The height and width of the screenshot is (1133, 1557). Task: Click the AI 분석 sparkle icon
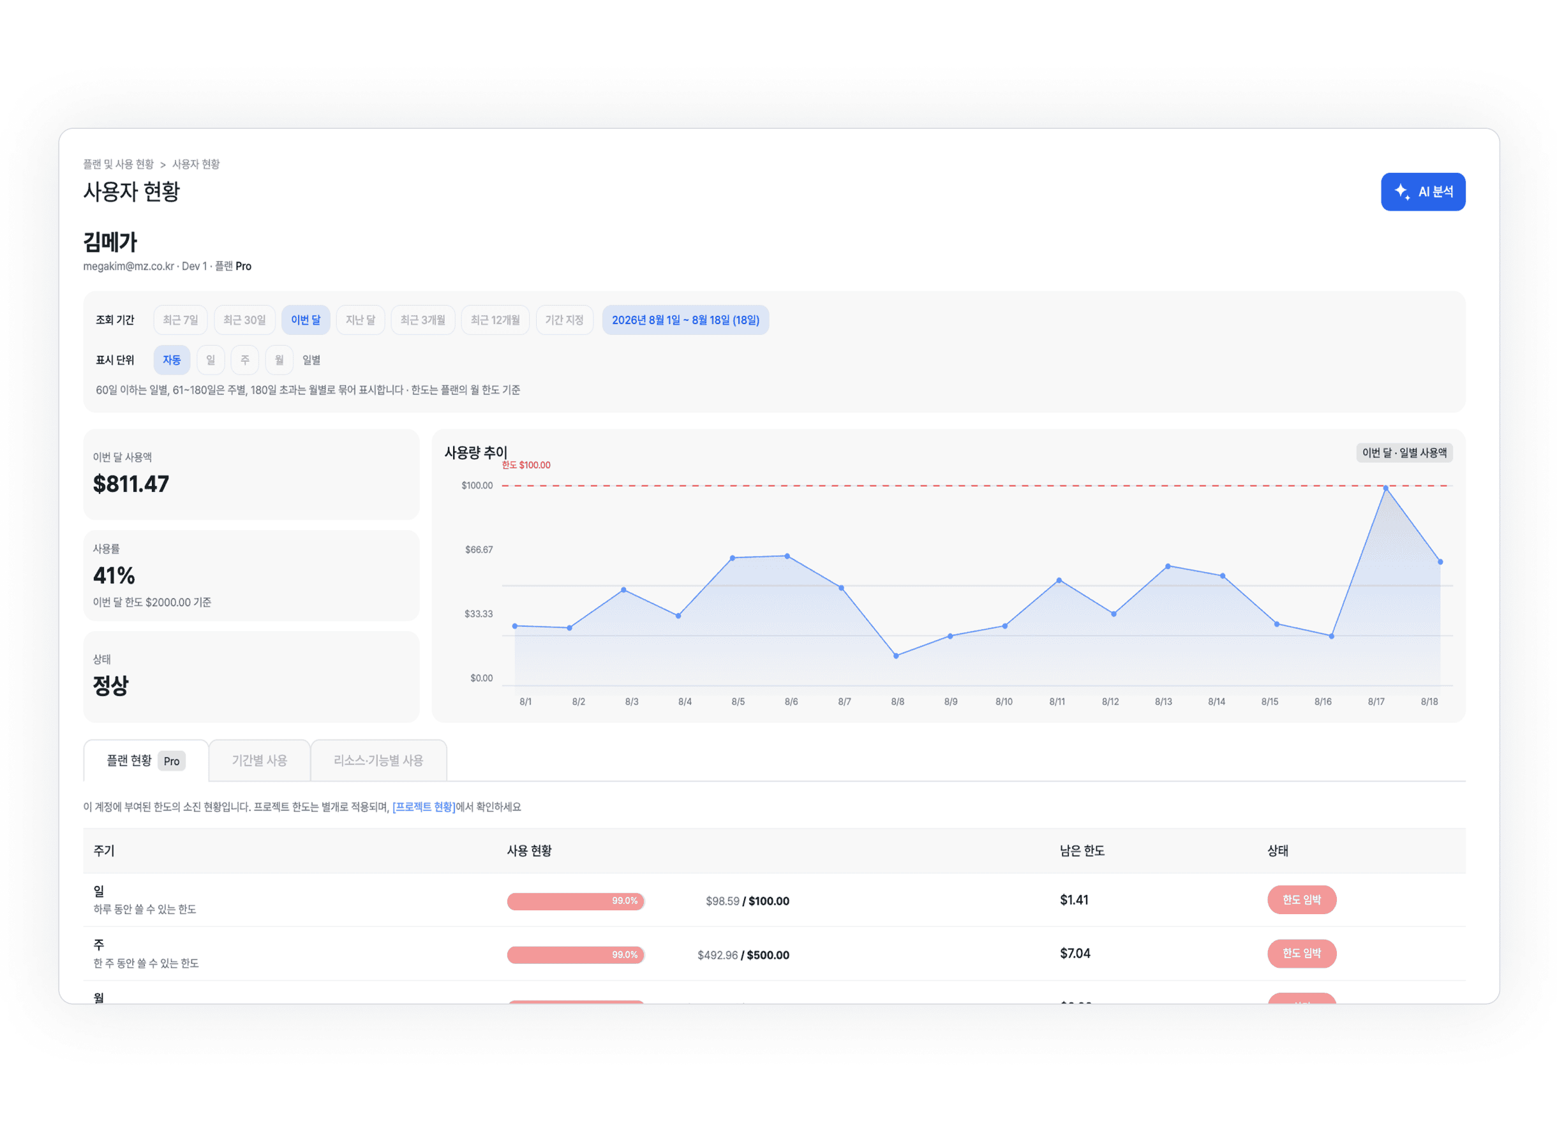[x=1402, y=191]
